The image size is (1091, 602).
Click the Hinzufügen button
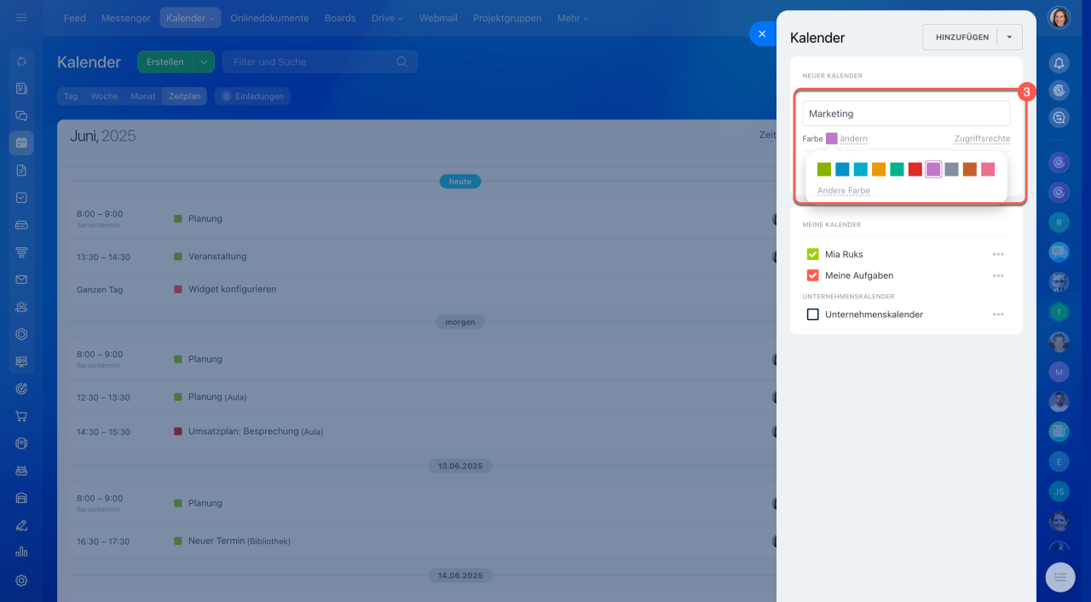point(961,37)
